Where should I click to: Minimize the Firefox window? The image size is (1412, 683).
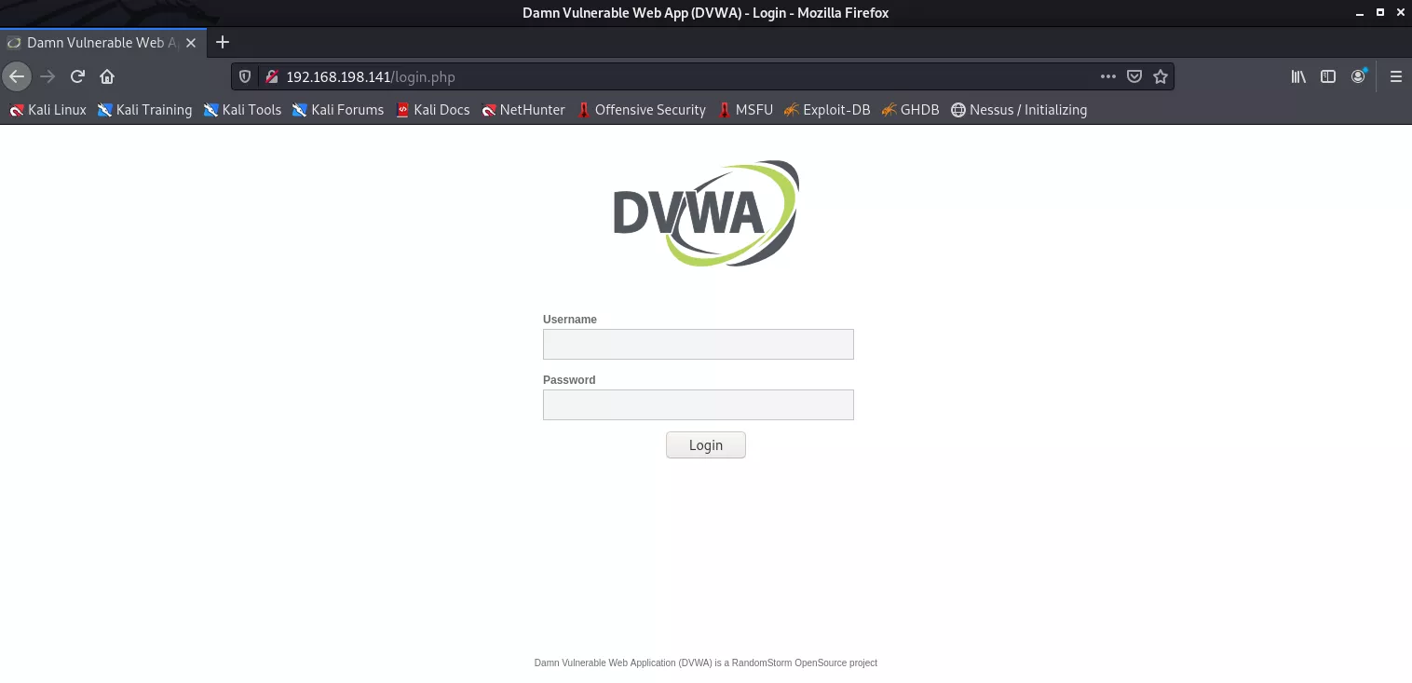tap(1358, 13)
